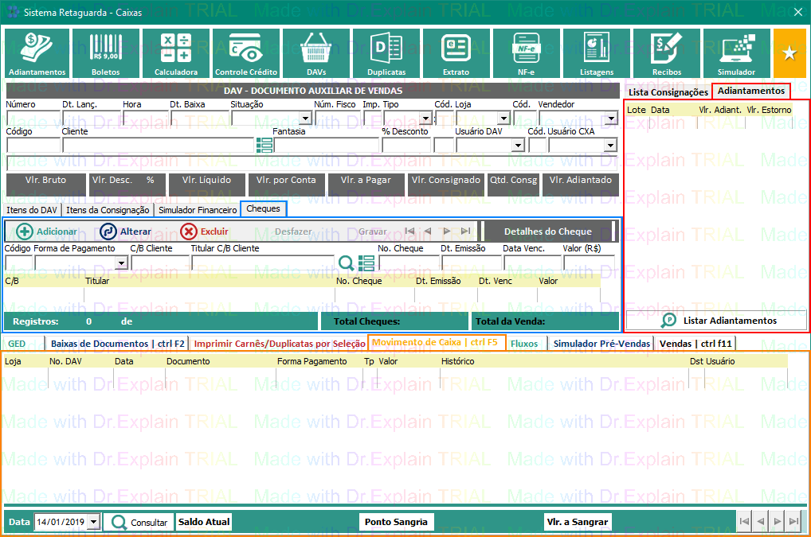This screenshot has height=537, width=811.
Task: Click the client search list icon beside Cliente
Action: coord(264,145)
